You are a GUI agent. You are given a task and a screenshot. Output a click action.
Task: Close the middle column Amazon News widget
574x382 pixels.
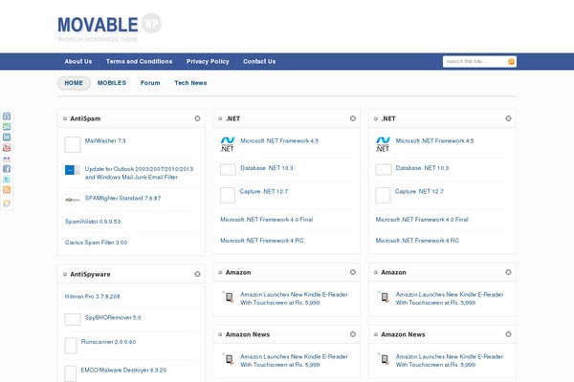pos(353,334)
